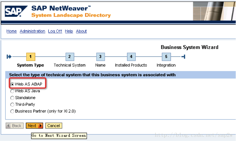Jump to step 2 Technical System
The width and height of the screenshot is (236, 141).
(x=70, y=57)
